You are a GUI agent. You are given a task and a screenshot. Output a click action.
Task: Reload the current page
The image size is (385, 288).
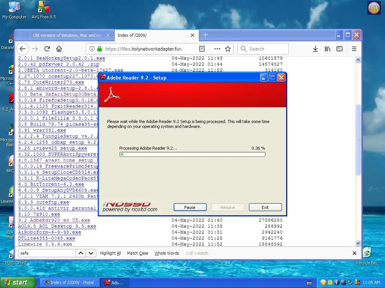[x=47, y=49]
